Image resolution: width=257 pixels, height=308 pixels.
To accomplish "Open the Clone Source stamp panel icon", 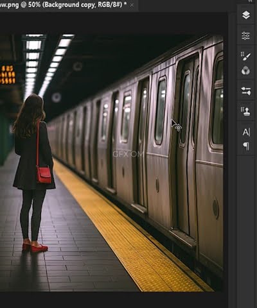I will (246, 111).
